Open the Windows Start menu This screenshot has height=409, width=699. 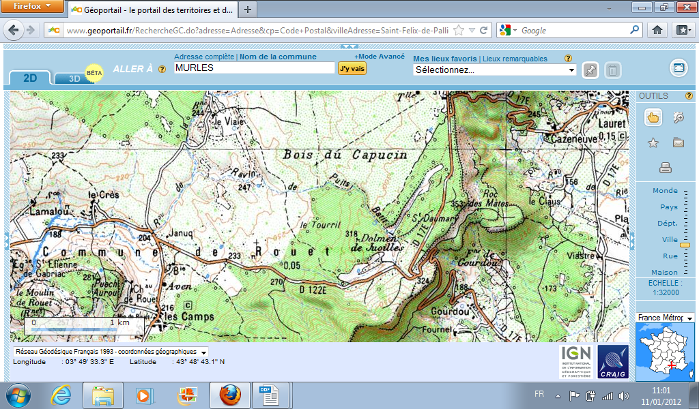(18, 395)
